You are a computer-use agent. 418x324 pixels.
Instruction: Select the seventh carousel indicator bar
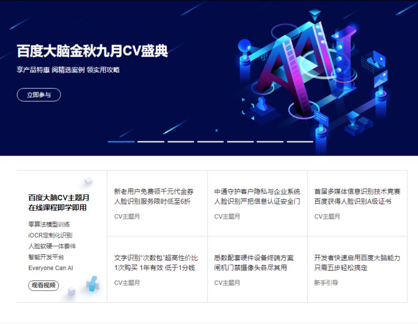tap(300, 142)
